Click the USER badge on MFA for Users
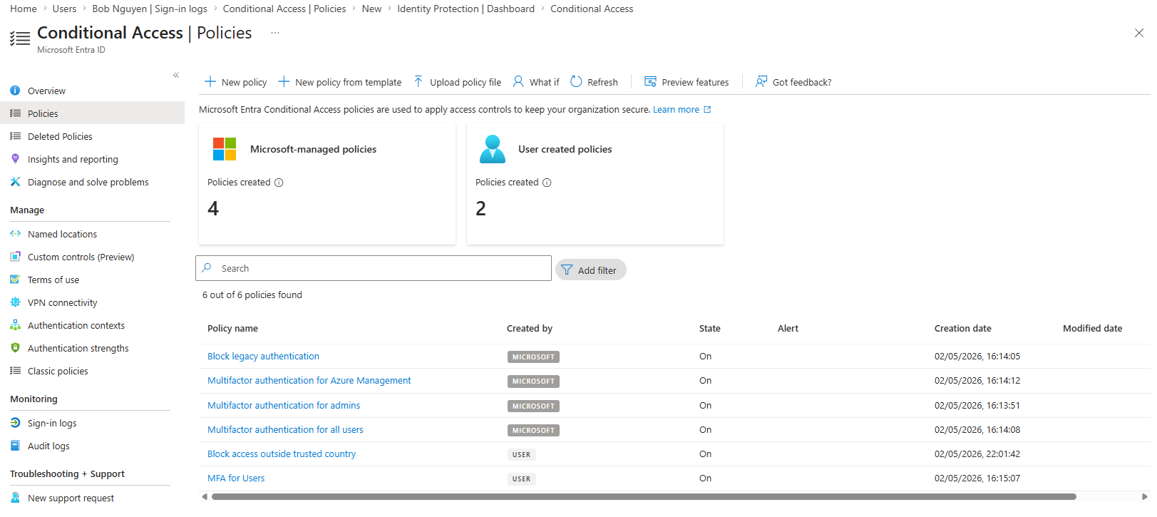Viewport: 1157px width, 517px height. [x=521, y=478]
